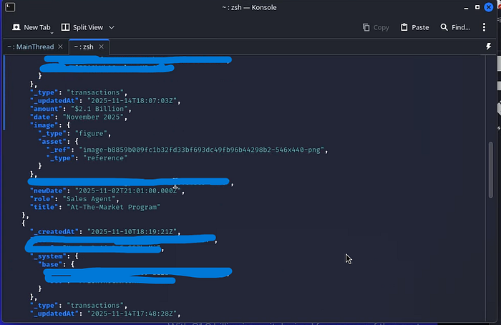Click the "2025-11-10T18:19:21Z" createdAt value
Image resolution: width=501 pixels, height=325 pixels.
(132, 232)
